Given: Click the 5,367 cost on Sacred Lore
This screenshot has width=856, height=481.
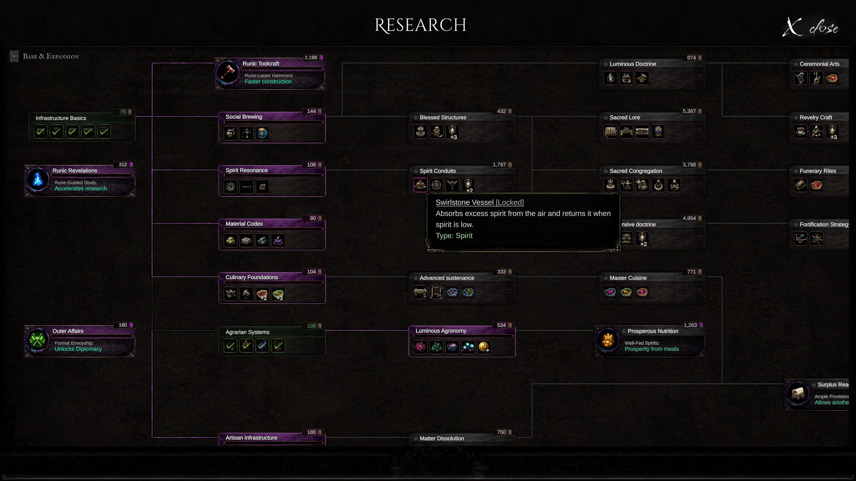Looking at the screenshot, I should point(689,111).
